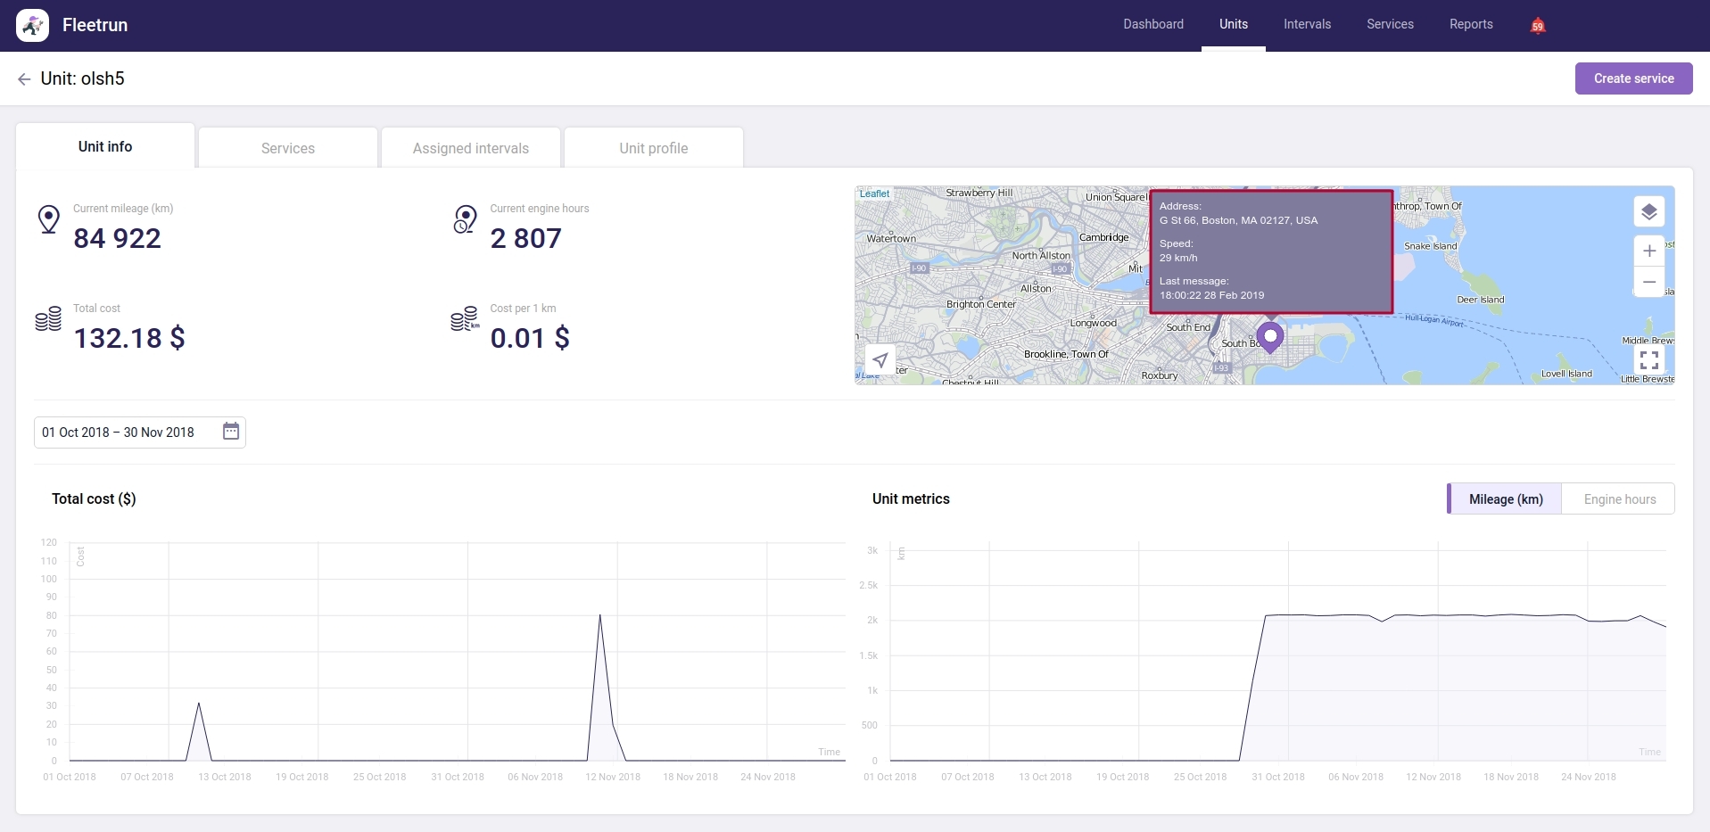1710x832 pixels.
Task: Select the Mileage (km) metric view
Action: (1506, 498)
